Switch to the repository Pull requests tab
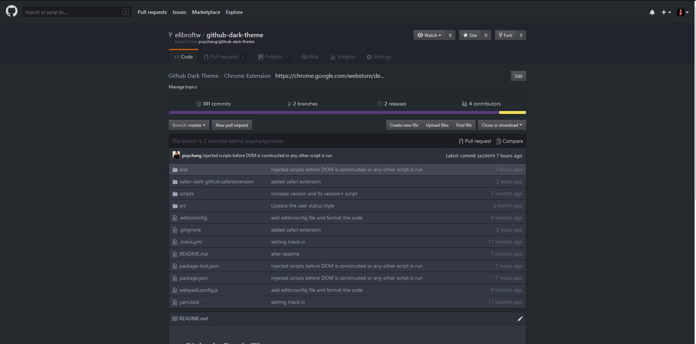 pyautogui.click(x=225, y=57)
